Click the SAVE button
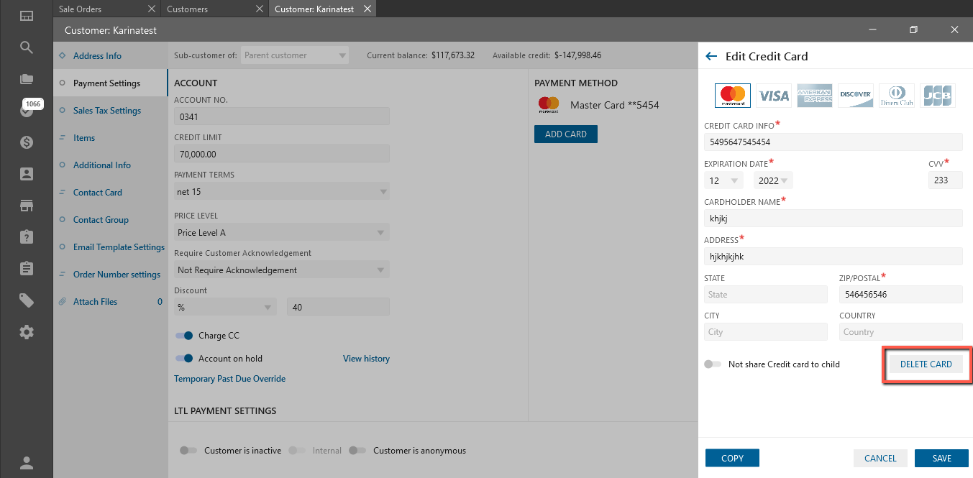Image resolution: width=973 pixels, height=478 pixels. [x=941, y=458]
